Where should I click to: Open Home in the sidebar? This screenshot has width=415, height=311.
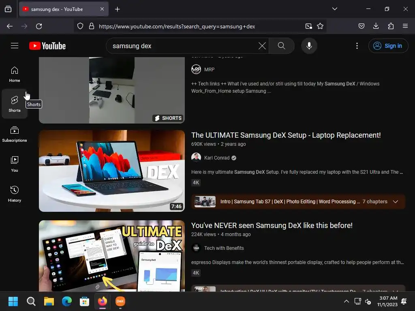tap(15, 75)
